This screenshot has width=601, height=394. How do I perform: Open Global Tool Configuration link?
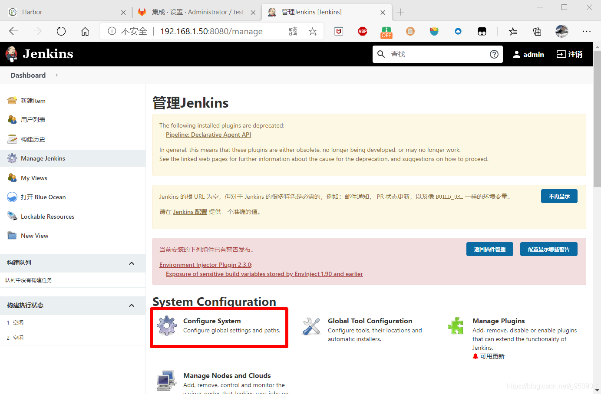(370, 321)
